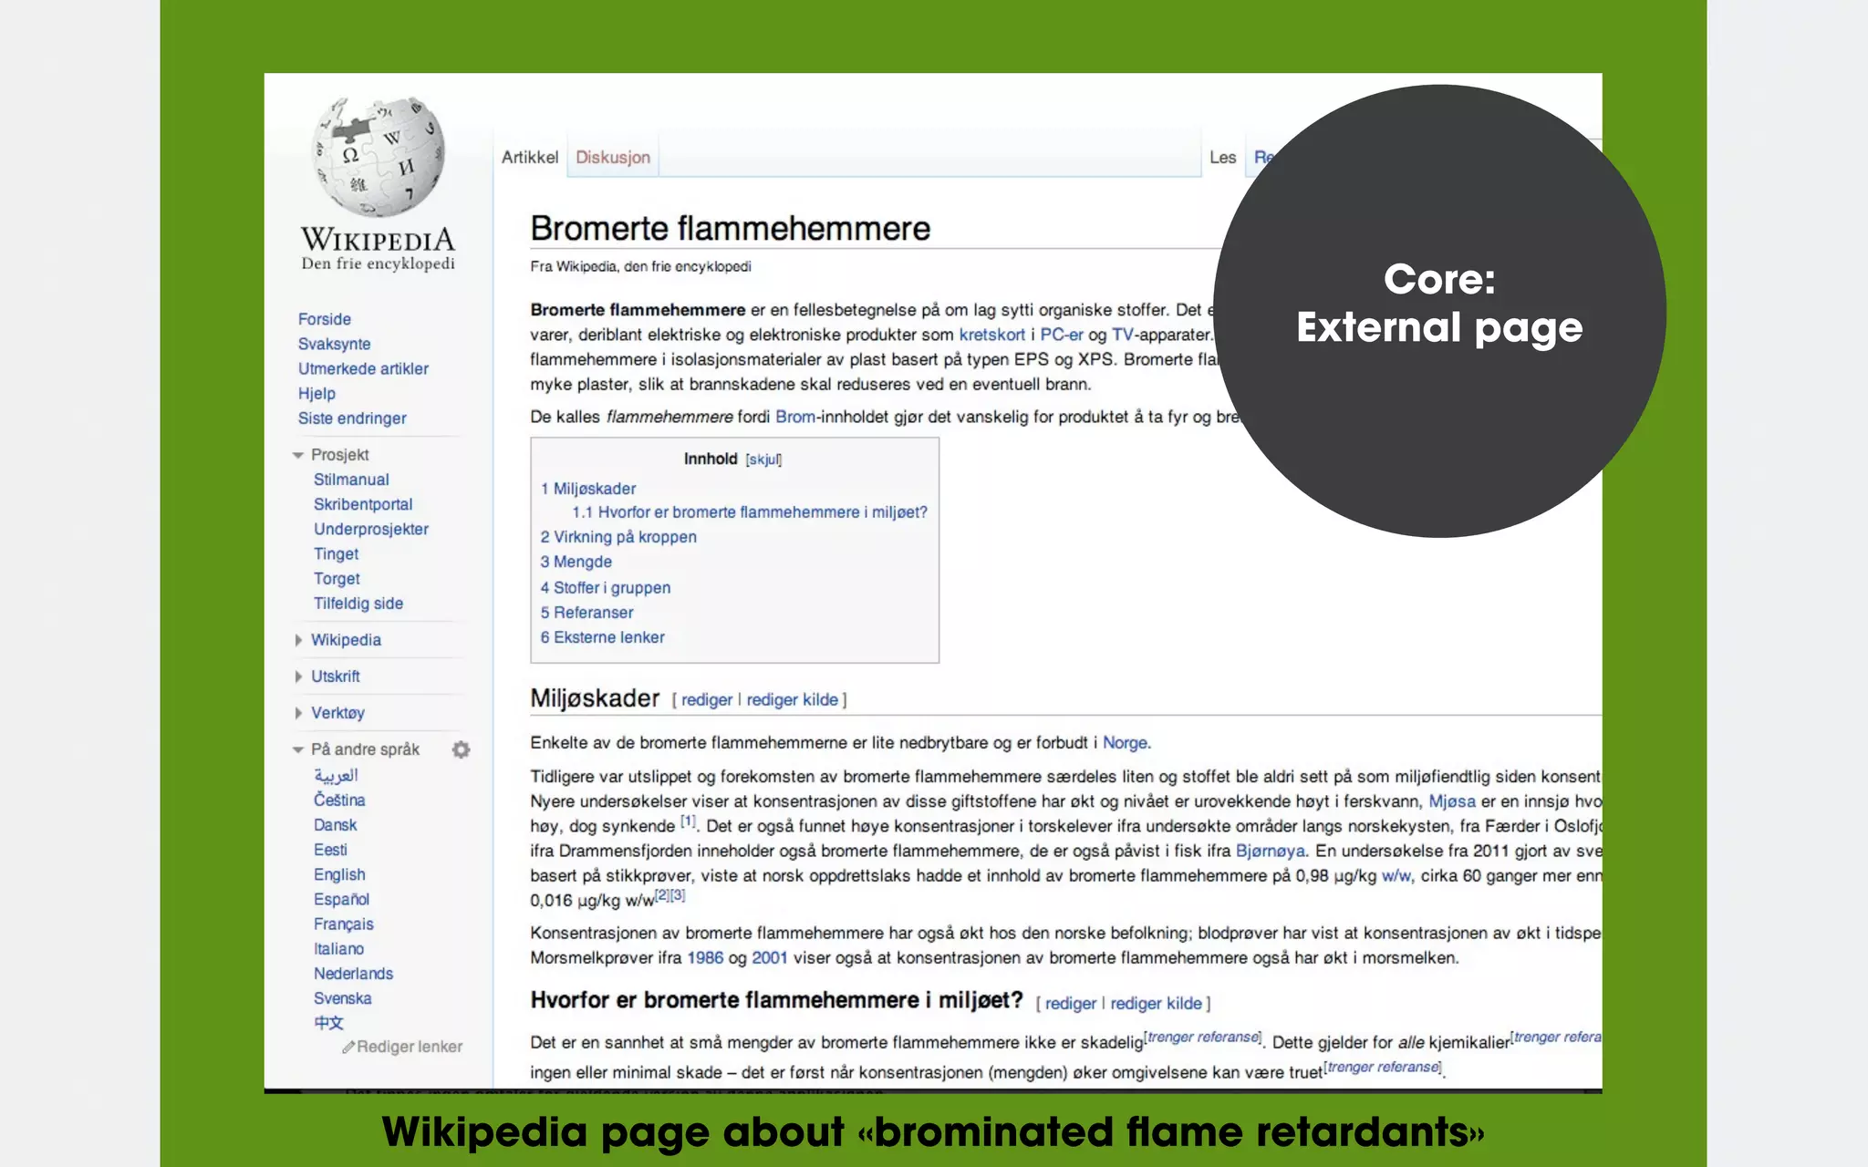
Task: Switch to Arabic language version
Action: click(337, 775)
